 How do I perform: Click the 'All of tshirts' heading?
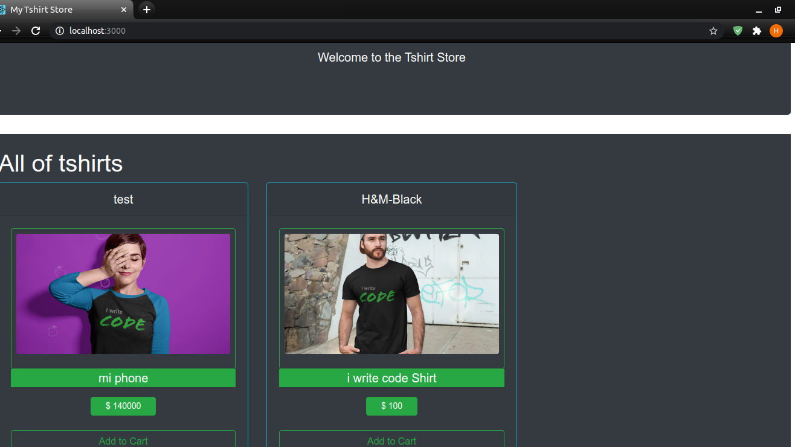point(61,164)
